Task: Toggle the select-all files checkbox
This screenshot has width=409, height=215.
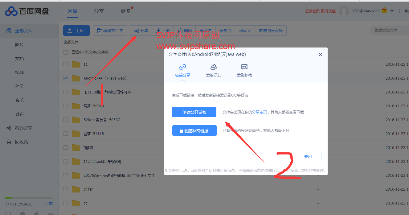Action: (66, 52)
